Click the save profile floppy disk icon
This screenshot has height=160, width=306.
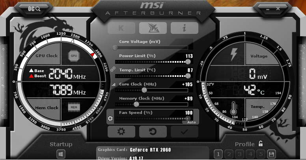(271, 154)
